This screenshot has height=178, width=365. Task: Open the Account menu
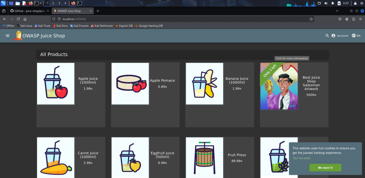[x=340, y=36]
